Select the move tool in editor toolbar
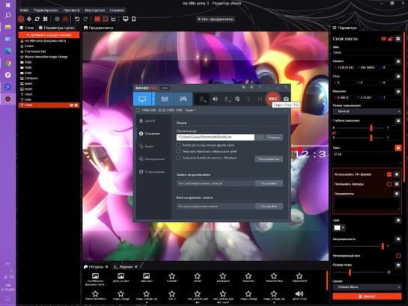408x306 pixels. (x=29, y=19)
